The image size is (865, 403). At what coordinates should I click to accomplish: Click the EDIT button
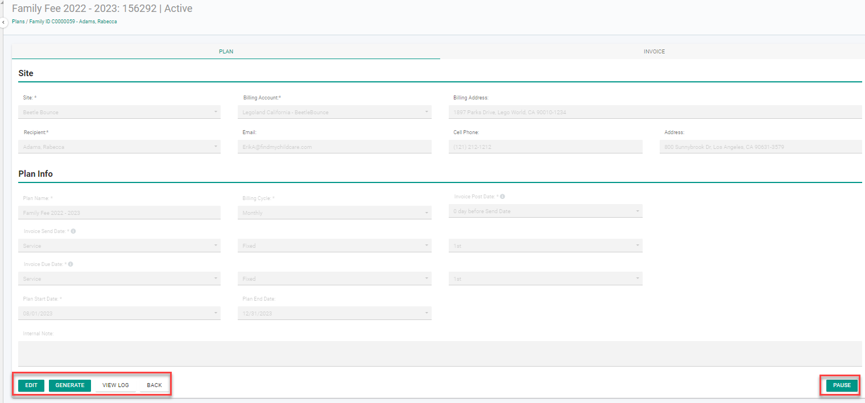(x=31, y=385)
